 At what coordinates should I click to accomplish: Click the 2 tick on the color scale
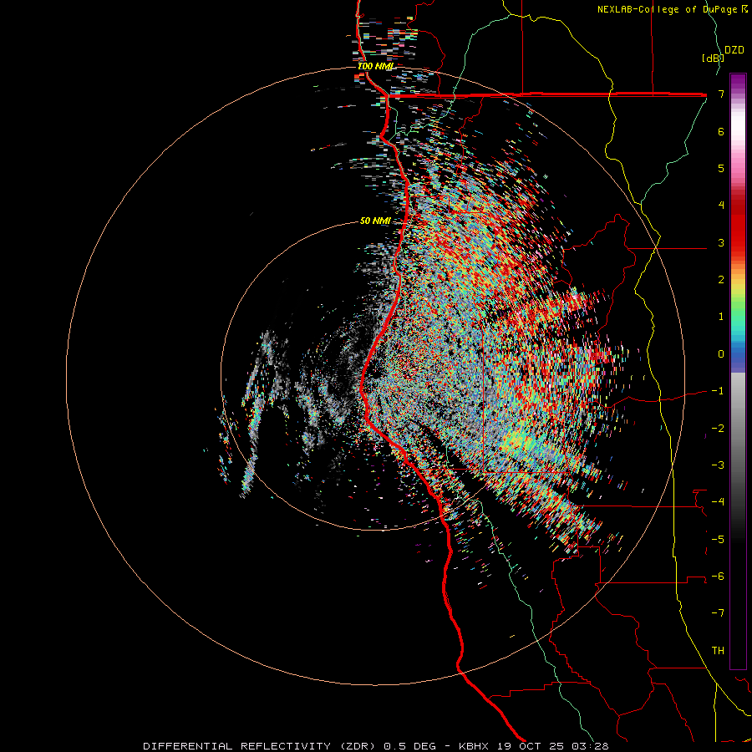(x=721, y=280)
